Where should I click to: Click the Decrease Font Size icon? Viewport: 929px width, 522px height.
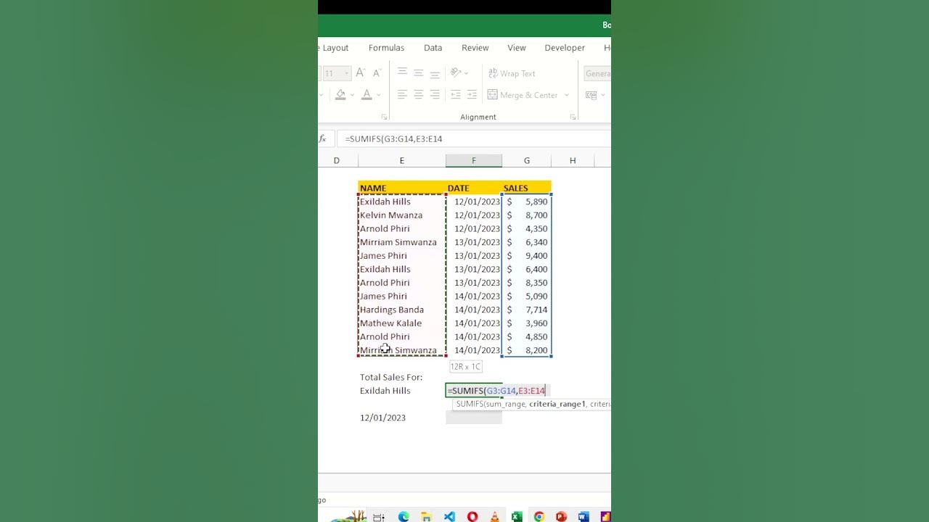pos(377,73)
